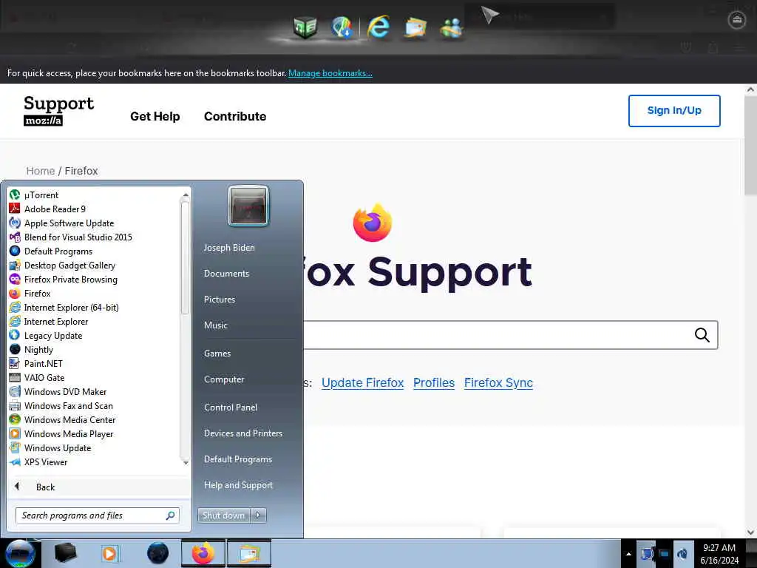Open Games from the Start menu
Image resolution: width=757 pixels, height=568 pixels.
pyautogui.click(x=217, y=353)
